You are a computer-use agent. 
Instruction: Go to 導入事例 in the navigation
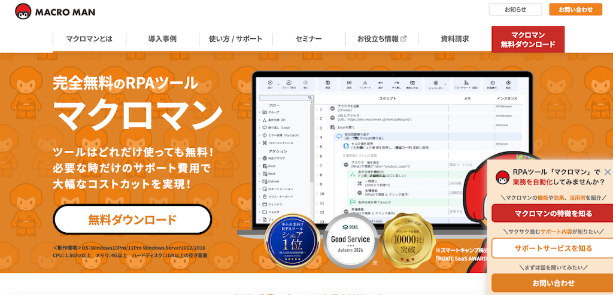pos(162,39)
